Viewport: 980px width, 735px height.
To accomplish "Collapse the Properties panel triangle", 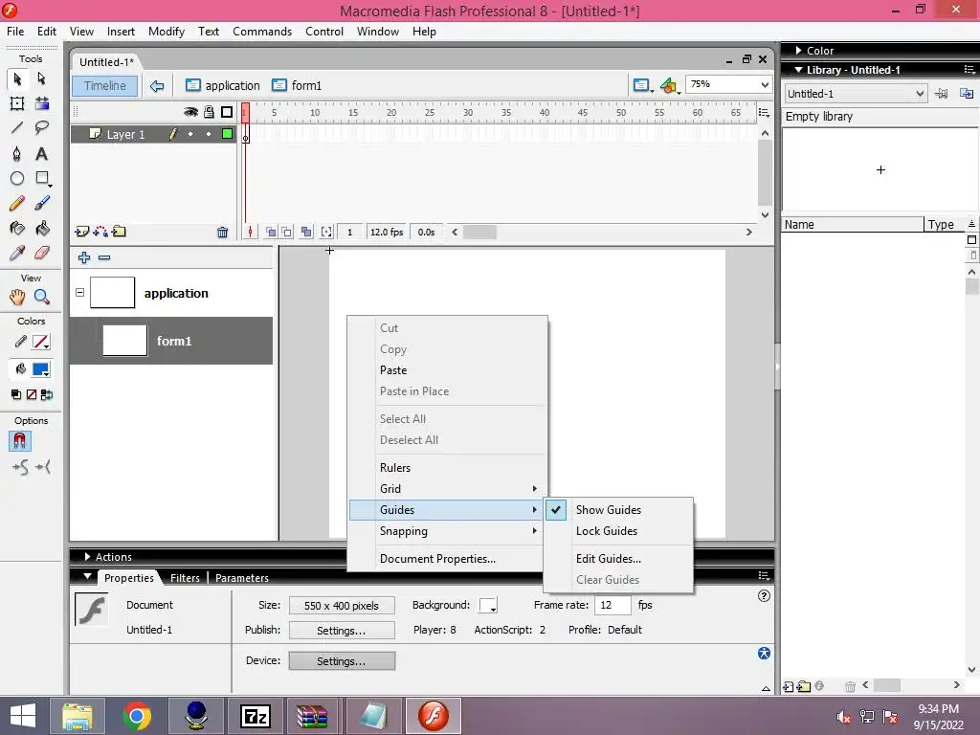I will point(87,576).
